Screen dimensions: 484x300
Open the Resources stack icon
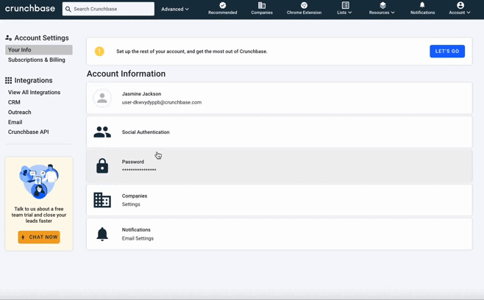382,5
